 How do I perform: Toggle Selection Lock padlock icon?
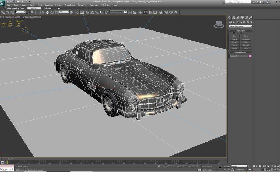click(159, 166)
